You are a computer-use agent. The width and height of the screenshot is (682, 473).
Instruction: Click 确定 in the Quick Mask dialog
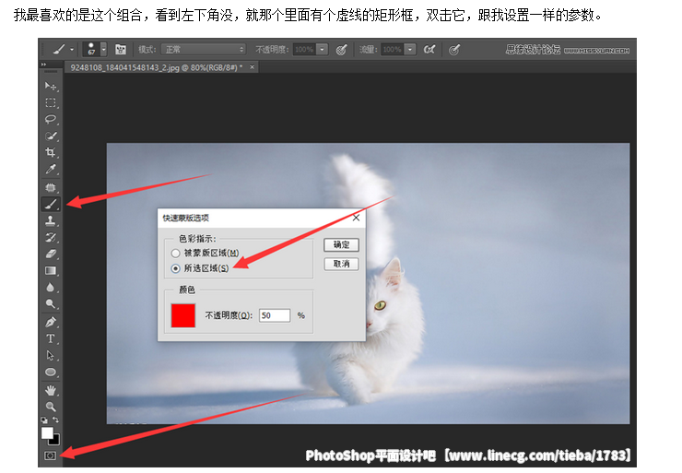coord(341,245)
